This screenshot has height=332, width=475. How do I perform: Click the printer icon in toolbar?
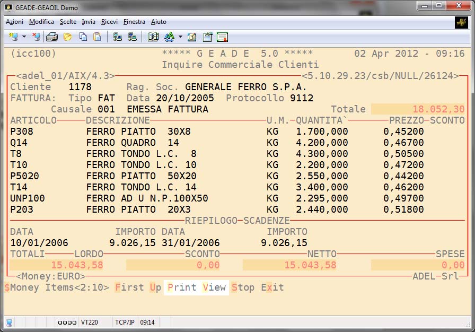click(51, 37)
